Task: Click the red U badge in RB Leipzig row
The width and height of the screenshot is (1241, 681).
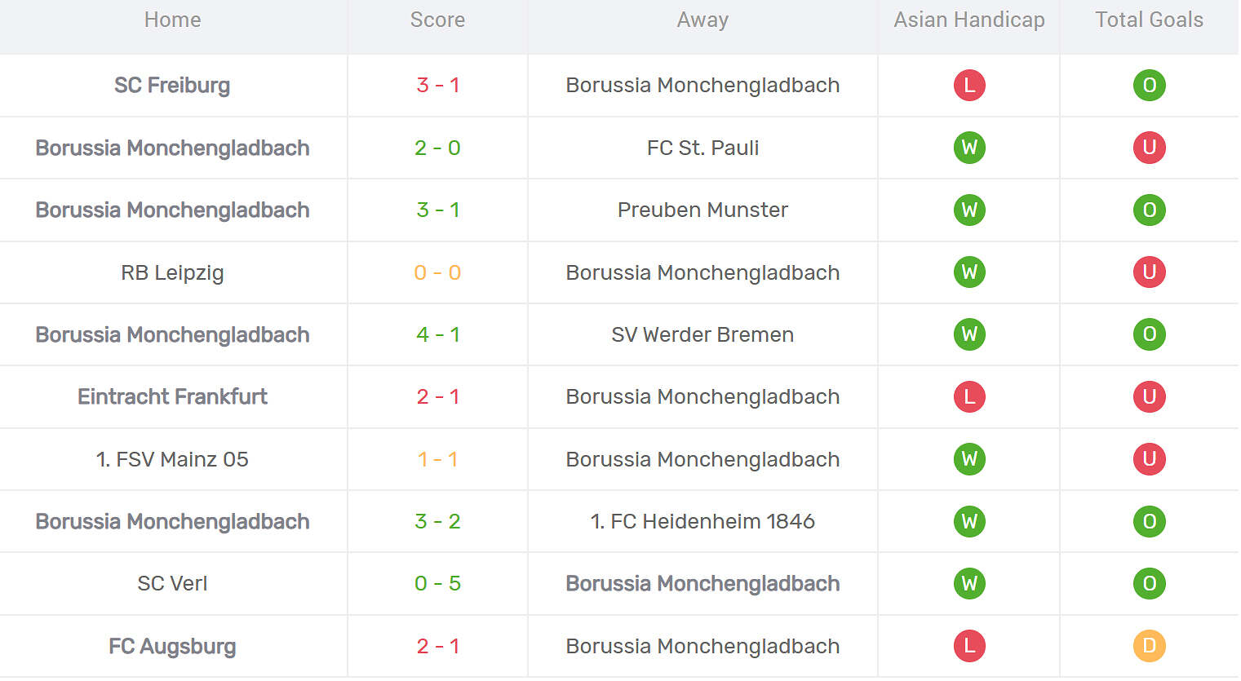Action: pyautogui.click(x=1149, y=272)
